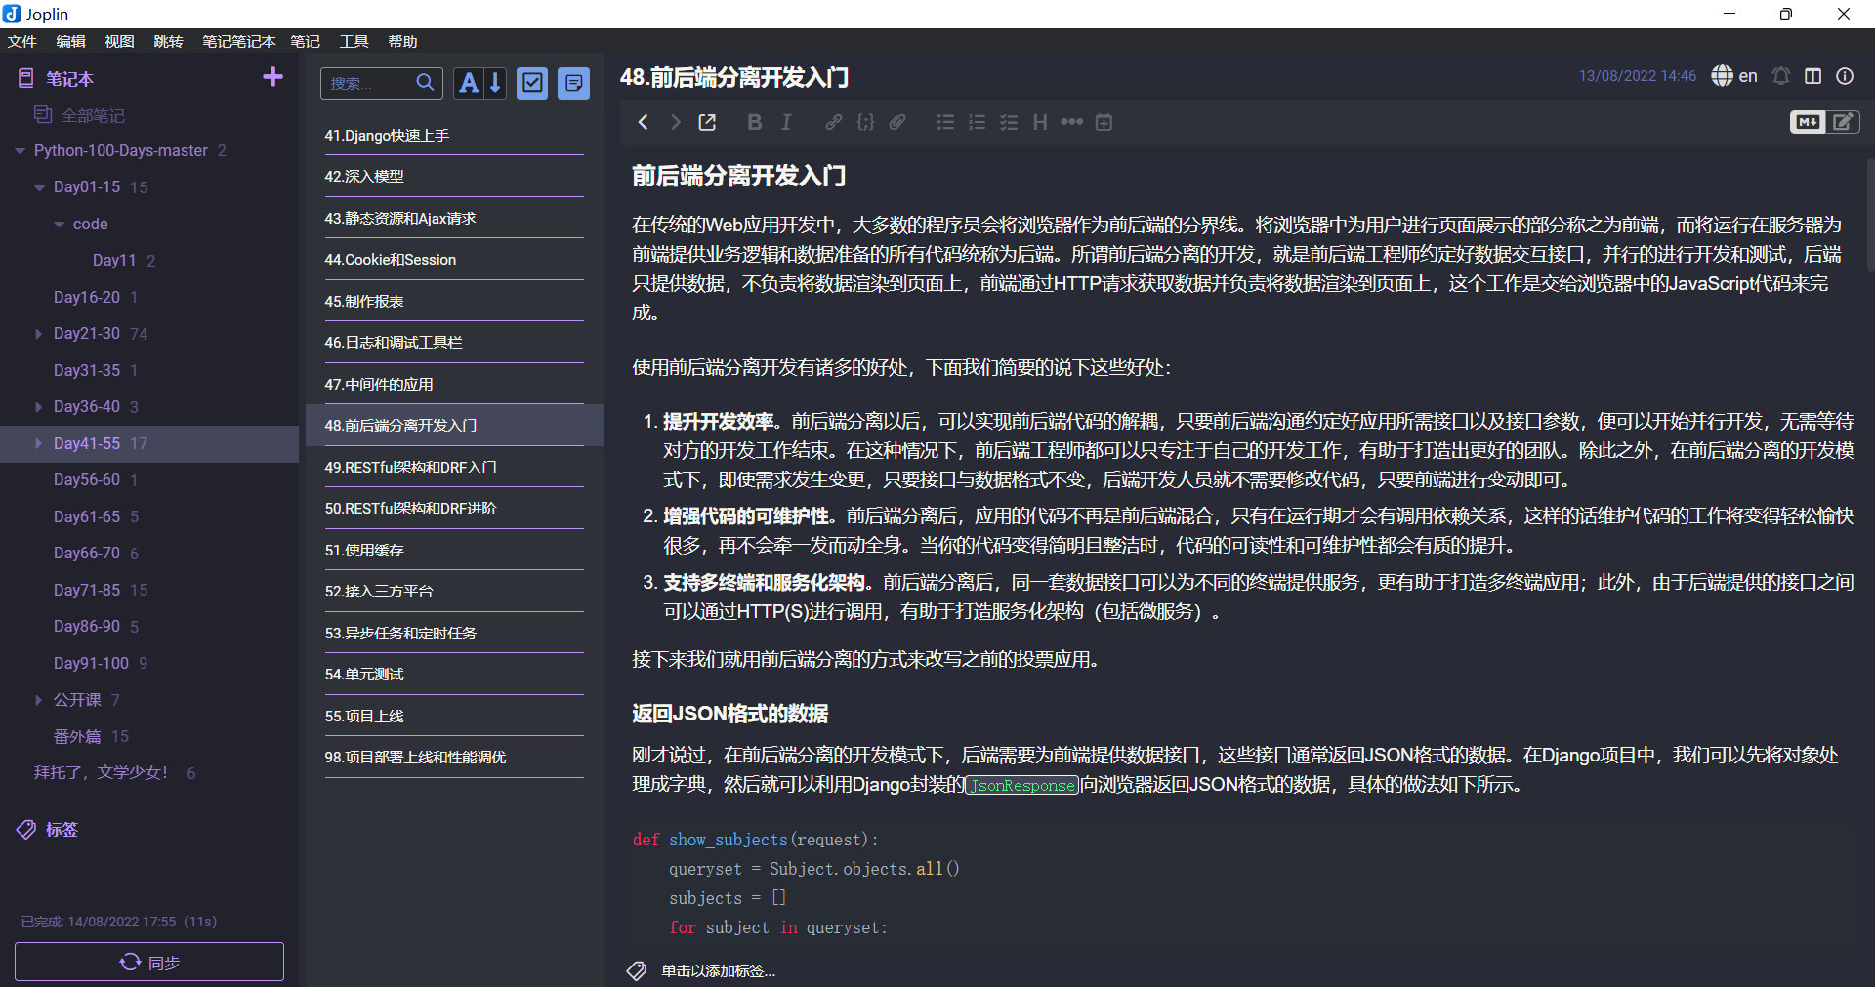This screenshot has width=1875, height=987.
Task: Open the 跳转 menu
Action: (x=168, y=41)
